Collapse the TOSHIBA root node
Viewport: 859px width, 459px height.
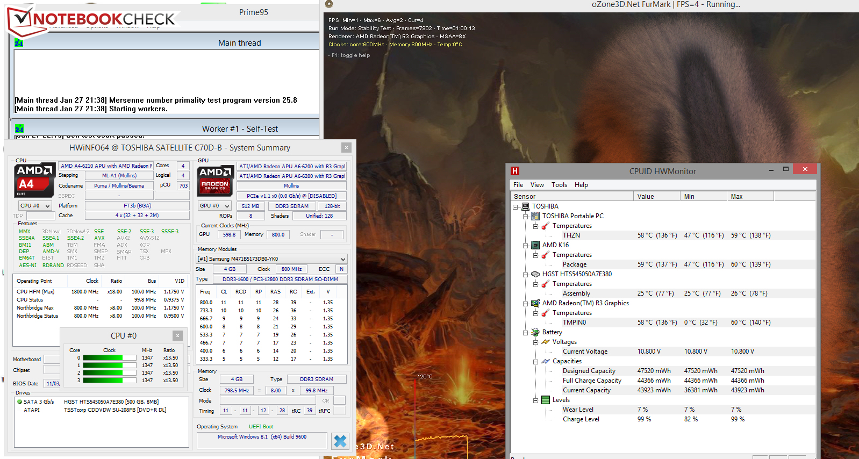pyautogui.click(x=515, y=206)
